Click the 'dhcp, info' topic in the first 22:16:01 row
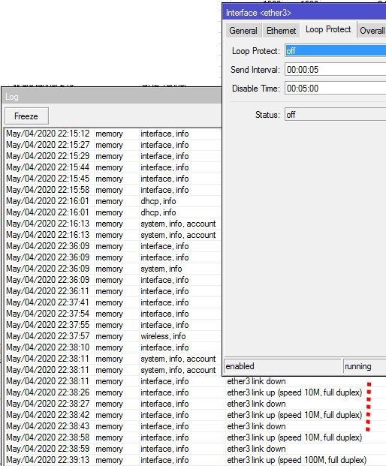The width and height of the screenshot is (386, 466). [158, 201]
